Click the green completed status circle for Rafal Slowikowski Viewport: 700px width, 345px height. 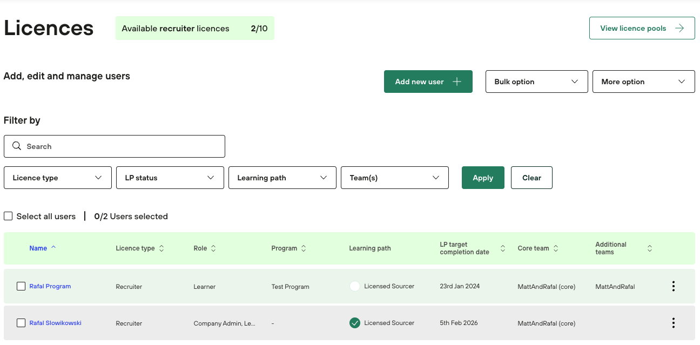(355, 323)
